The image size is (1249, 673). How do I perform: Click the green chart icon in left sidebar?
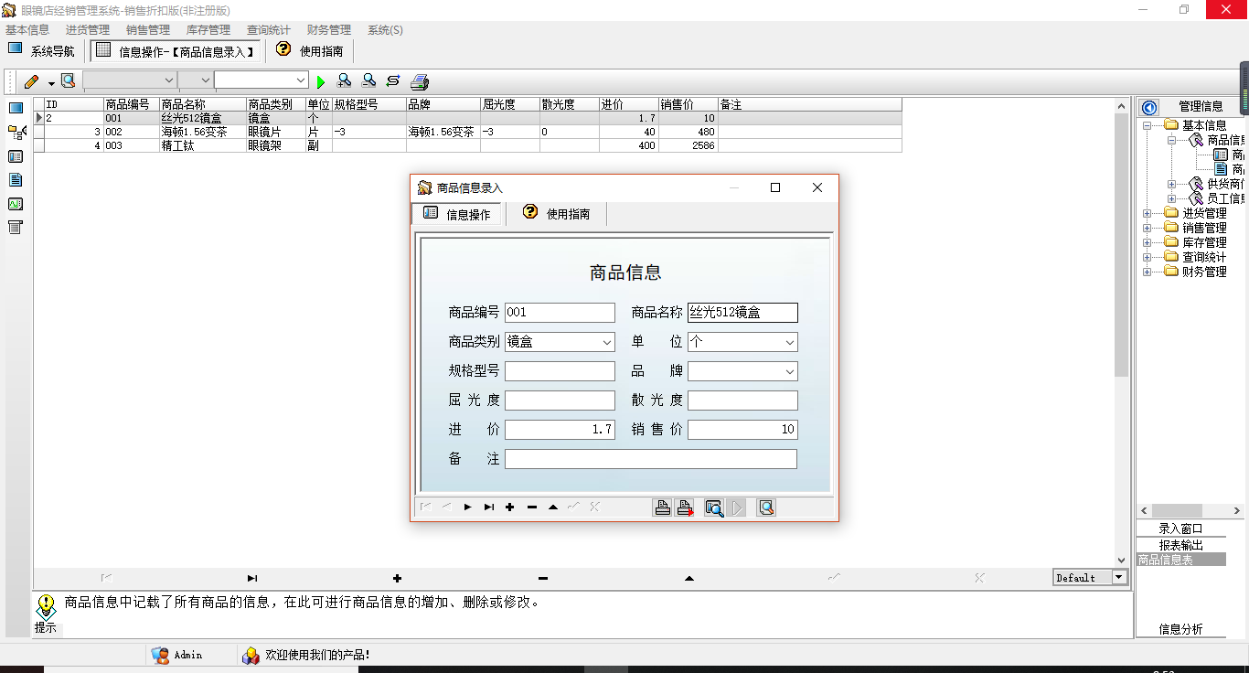pyautogui.click(x=16, y=204)
